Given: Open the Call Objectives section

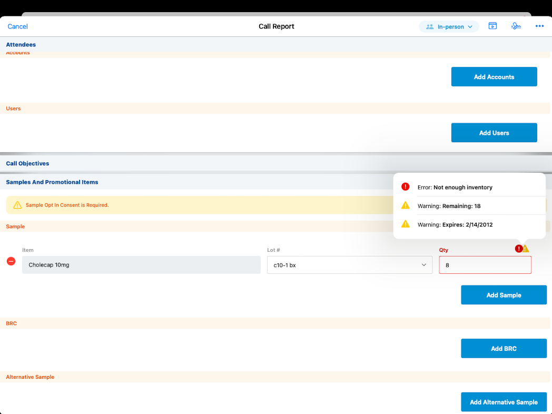Looking at the screenshot, I should pyautogui.click(x=27, y=163).
